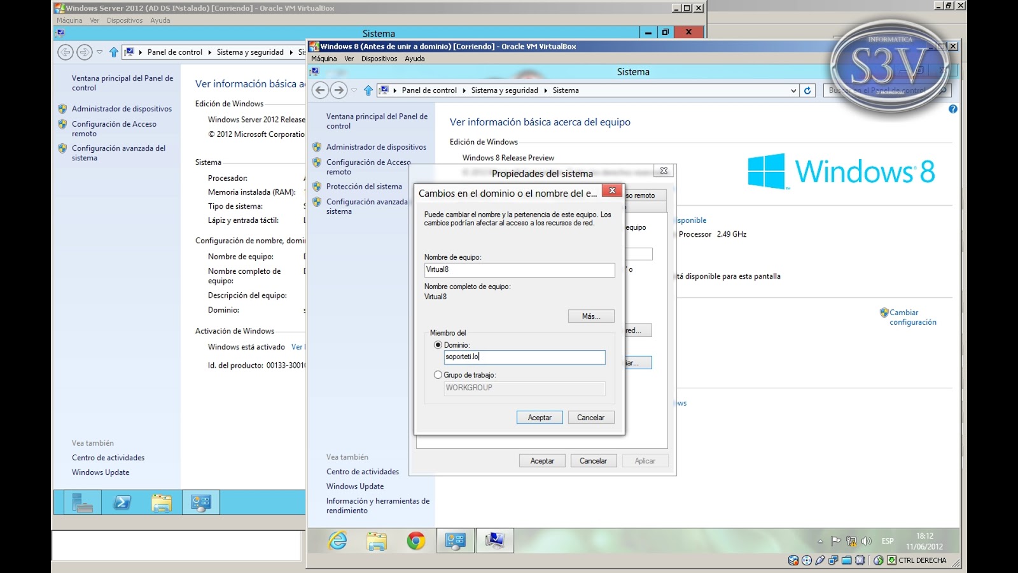
Task: Open Dispositivos menu of Server 2012 VirtualBox
Action: coord(125,20)
